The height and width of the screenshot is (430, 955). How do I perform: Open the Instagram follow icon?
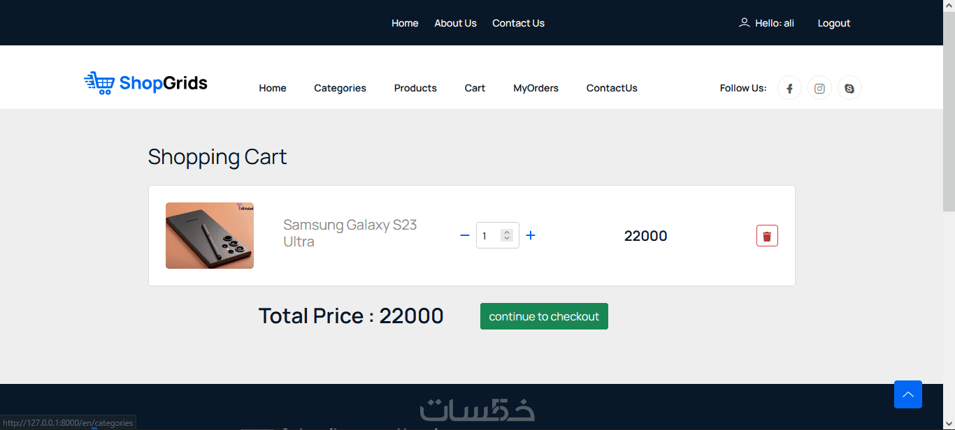pyautogui.click(x=819, y=89)
